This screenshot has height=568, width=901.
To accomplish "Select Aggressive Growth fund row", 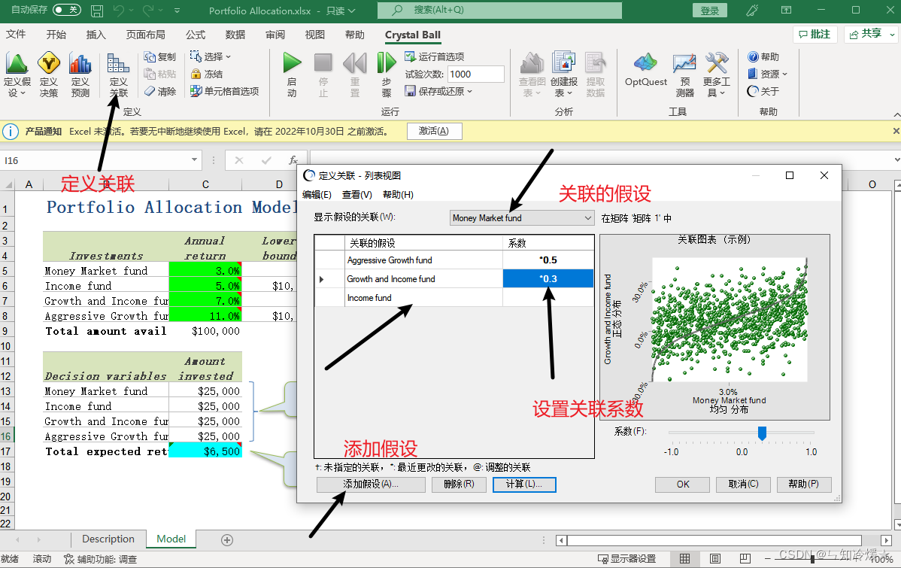I will click(x=454, y=260).
